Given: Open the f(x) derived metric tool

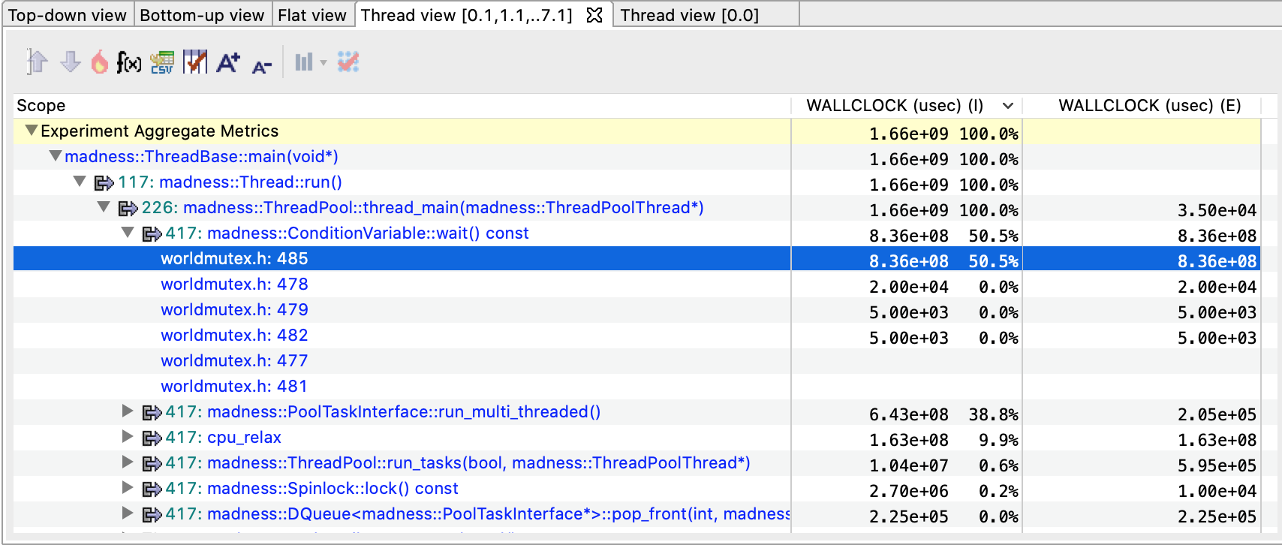Looking at the screenshot, I should (x=129, y=62).
